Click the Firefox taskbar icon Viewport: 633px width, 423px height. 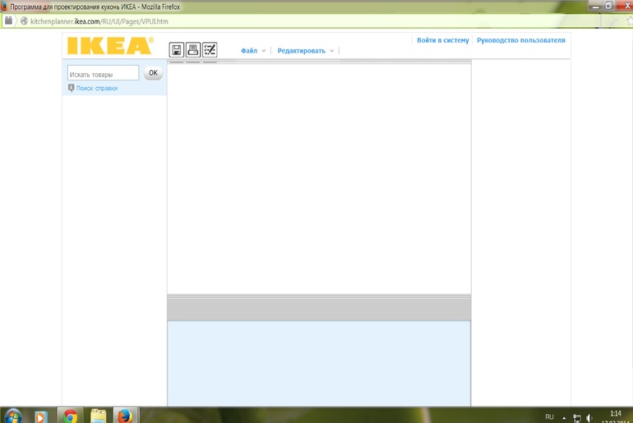[x=126, y=416]
